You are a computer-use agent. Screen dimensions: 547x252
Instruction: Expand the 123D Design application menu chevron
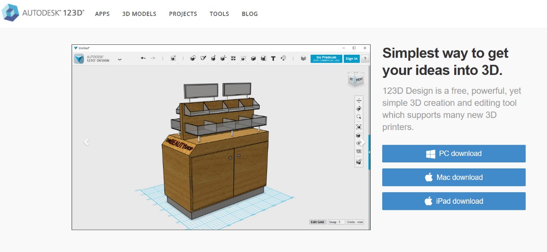click(119, 59)
